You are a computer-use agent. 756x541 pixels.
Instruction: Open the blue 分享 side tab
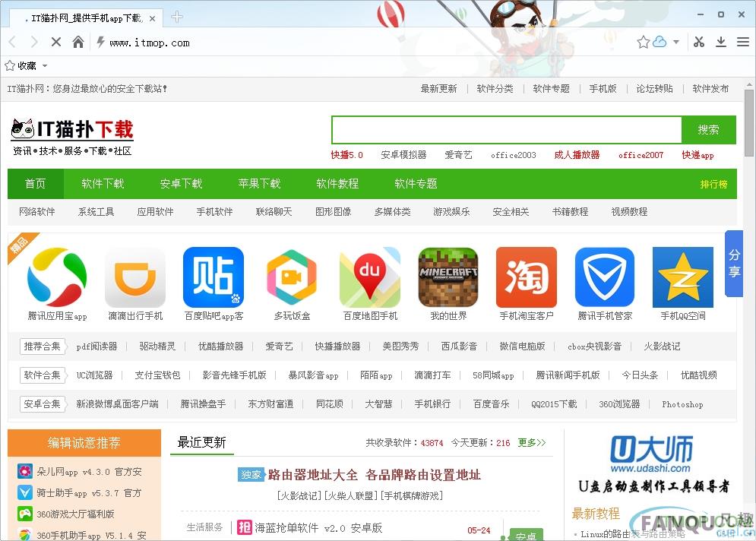click(x=733, y=263)
